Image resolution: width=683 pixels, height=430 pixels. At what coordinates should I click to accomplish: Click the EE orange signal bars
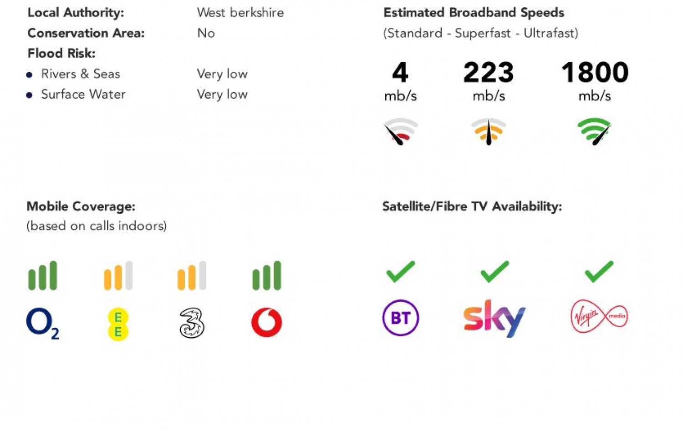pyautogui.click(x=118, y=275)
